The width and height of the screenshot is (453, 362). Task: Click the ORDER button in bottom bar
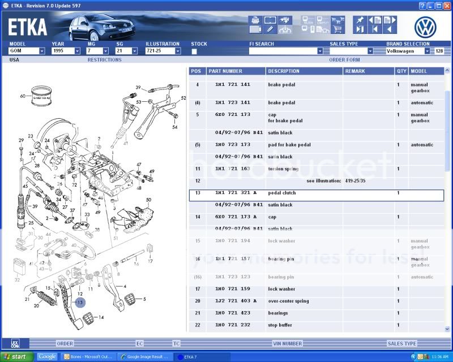(65, 343)
